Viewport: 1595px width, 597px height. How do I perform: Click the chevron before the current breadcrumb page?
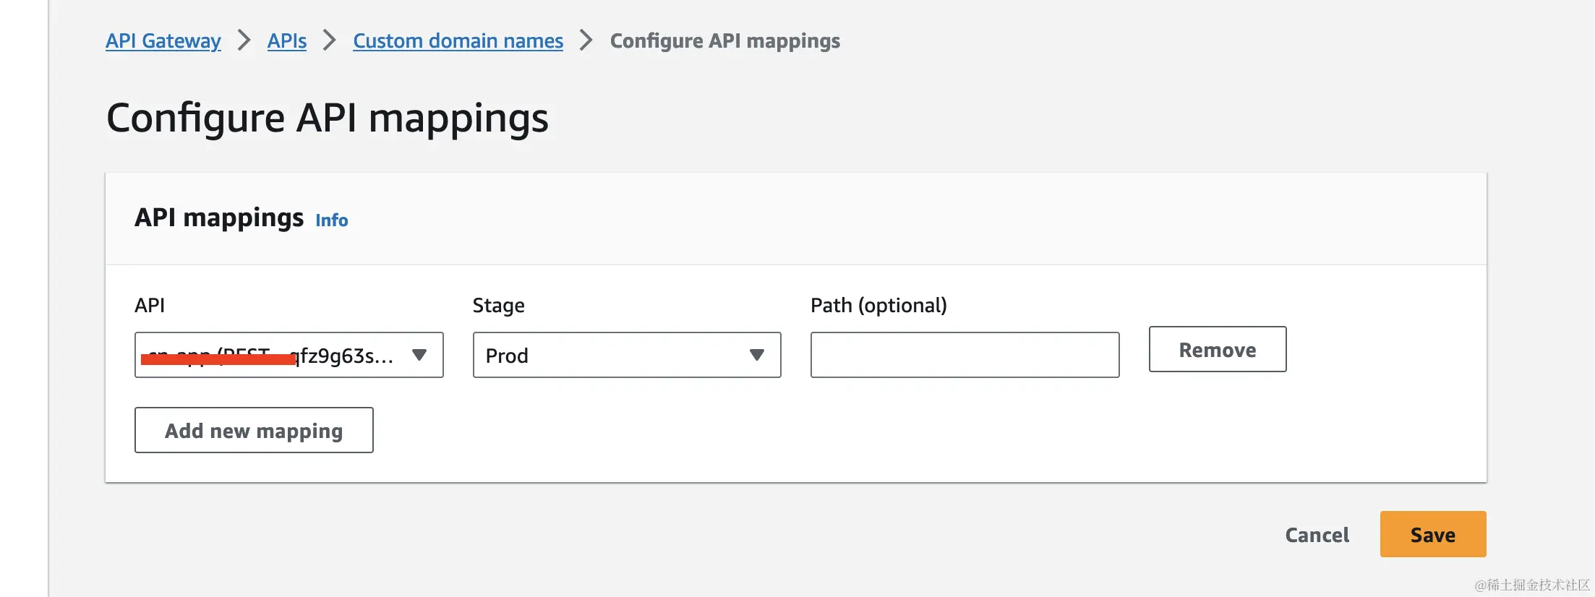[586, 40]
